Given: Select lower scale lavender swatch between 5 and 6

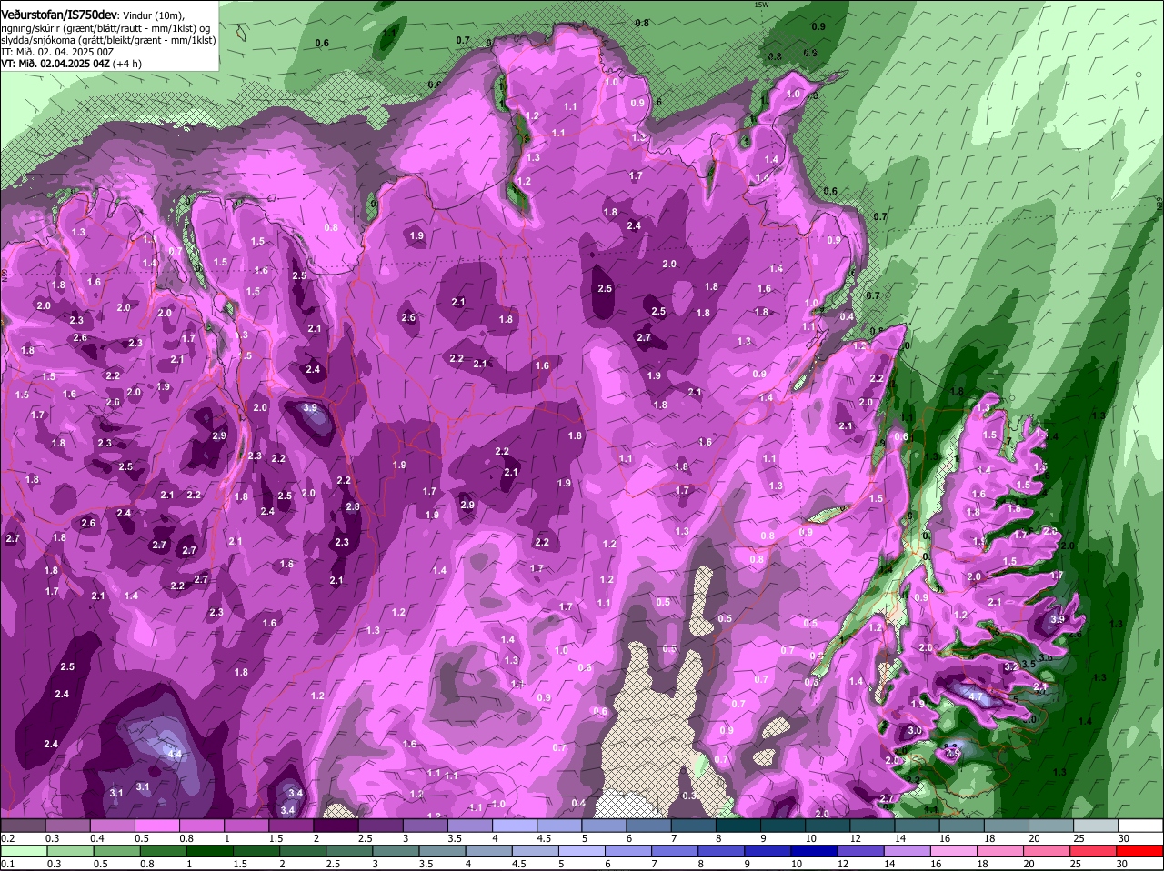Looking at the screenshot, I should (581, 851).
